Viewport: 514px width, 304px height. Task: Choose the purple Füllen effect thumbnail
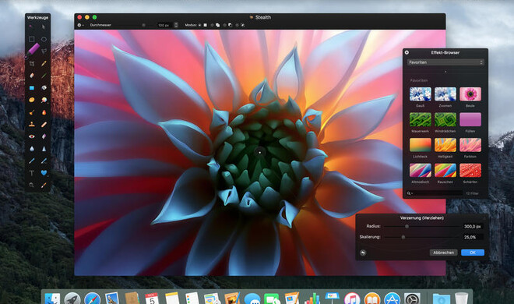point(470,119)
